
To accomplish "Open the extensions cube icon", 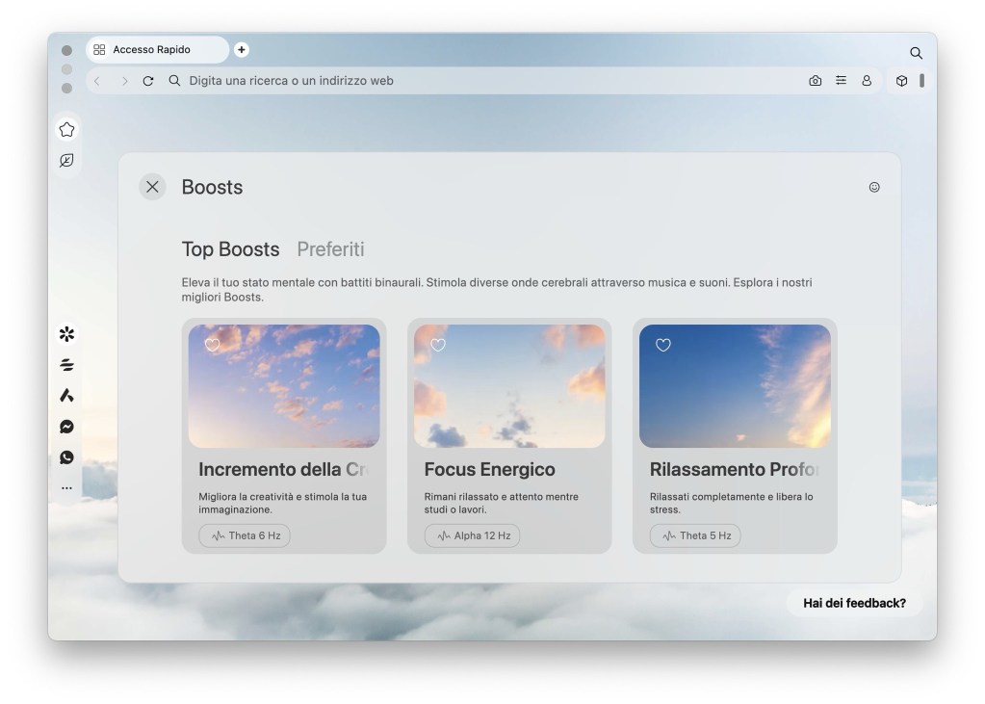I will (901, 81).
